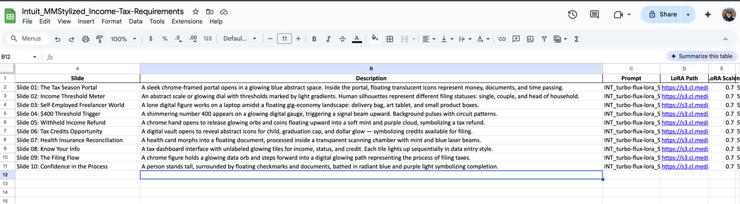Select cell 'Slide 05: Withheld Income Refund'
The height and width of the screenshot is (204, 740).
(78, 123)
